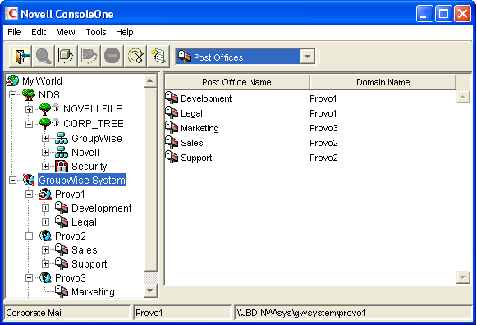Click Provo1 domain cell for Legal row

coord(323,113)
